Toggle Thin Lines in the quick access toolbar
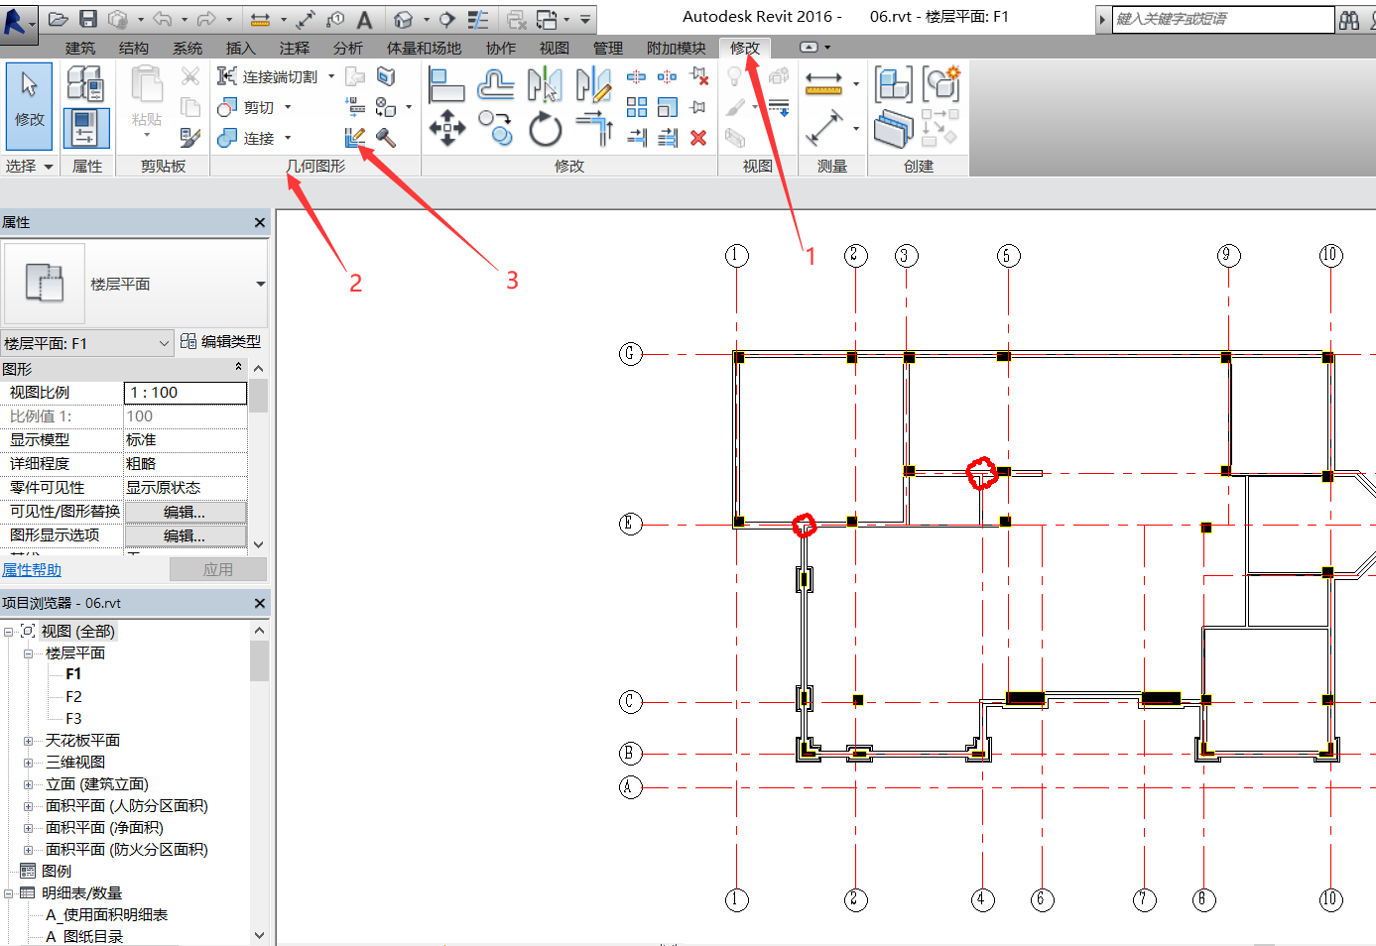Viewport: 1376px width, 946px height. 478,19
